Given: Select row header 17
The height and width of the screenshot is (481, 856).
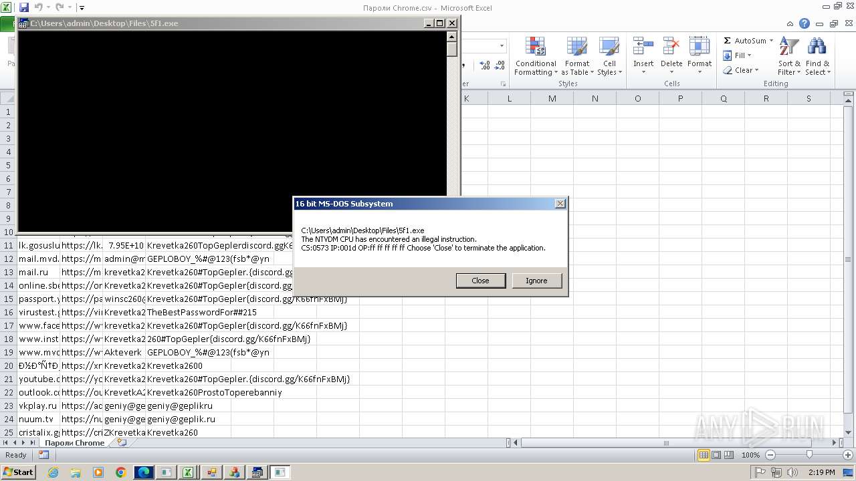Looking at the screenshot, I should (x=9, y=325).
